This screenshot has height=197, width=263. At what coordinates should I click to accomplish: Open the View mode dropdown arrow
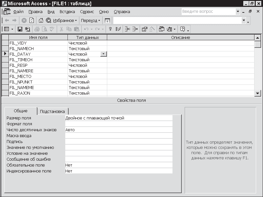coord(12,29)
